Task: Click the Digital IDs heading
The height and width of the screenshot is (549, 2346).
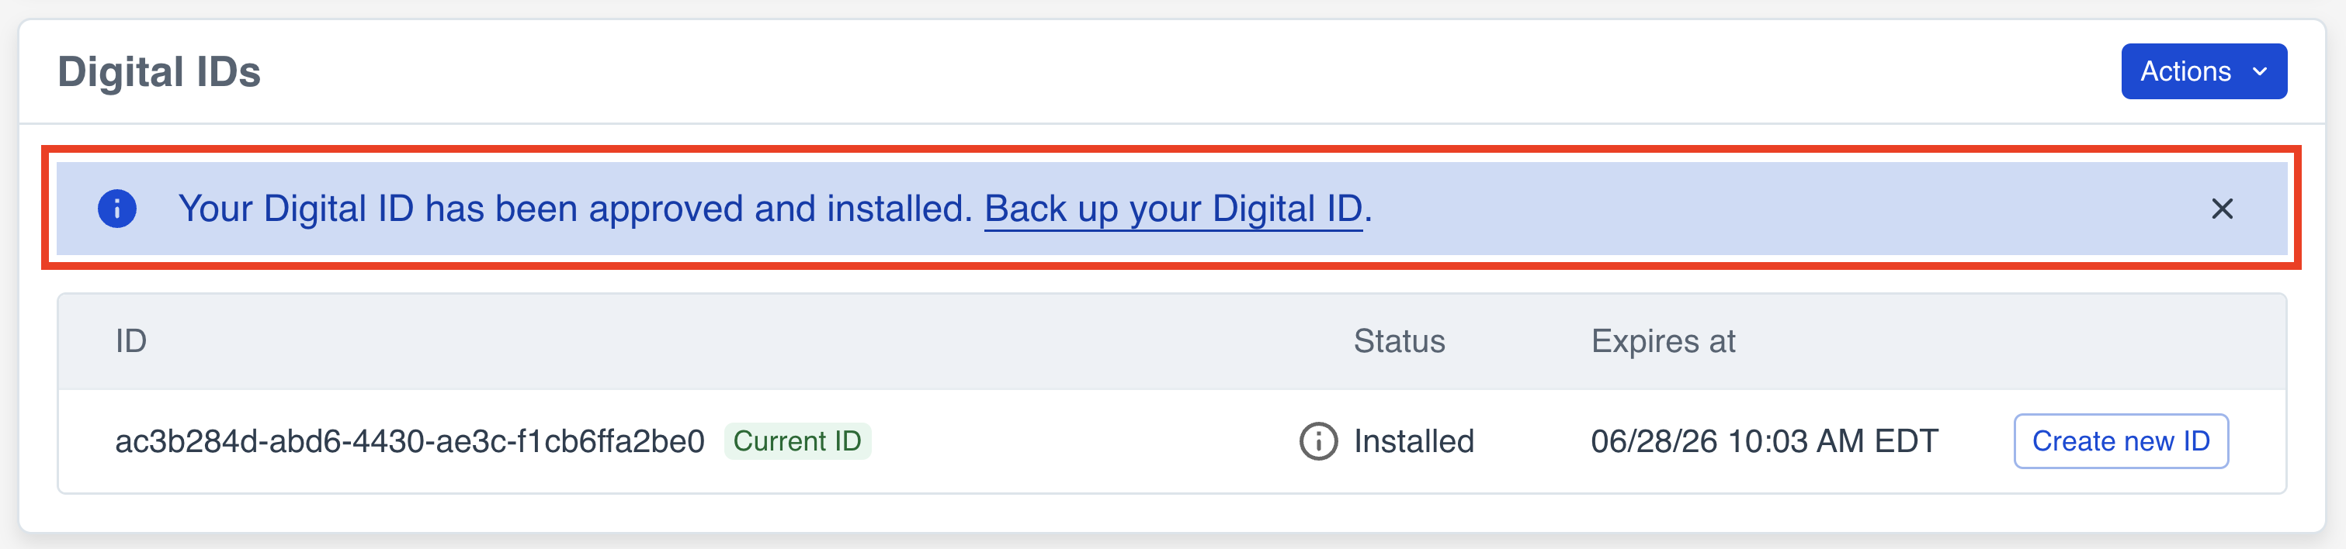Action: (x=159, y=72)
